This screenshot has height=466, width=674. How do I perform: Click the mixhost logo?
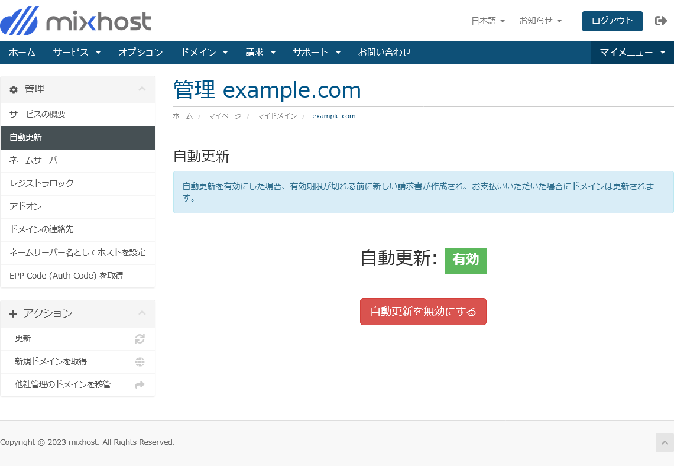76,21
